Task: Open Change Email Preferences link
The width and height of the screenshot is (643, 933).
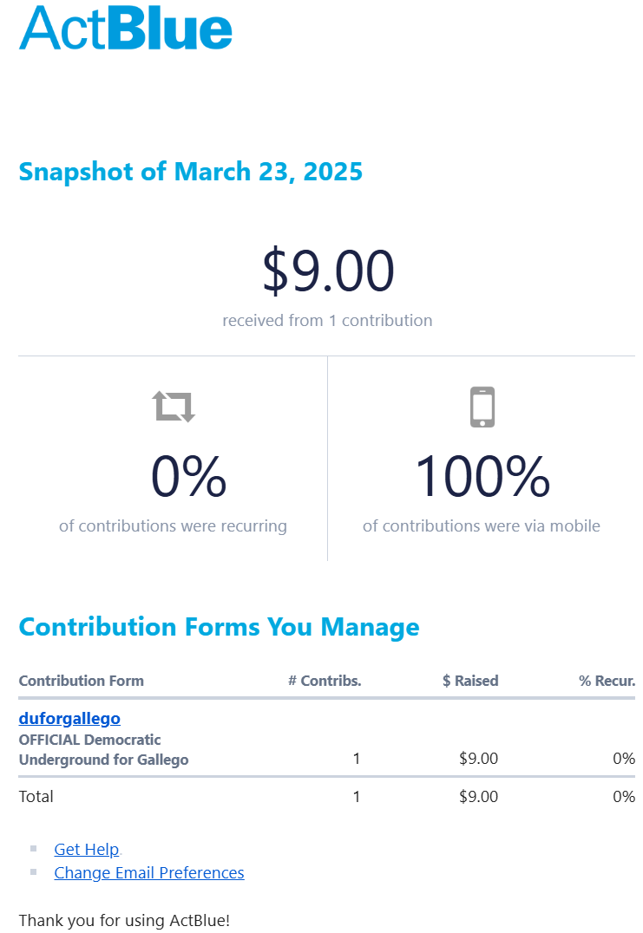Action: click(148, 872)
